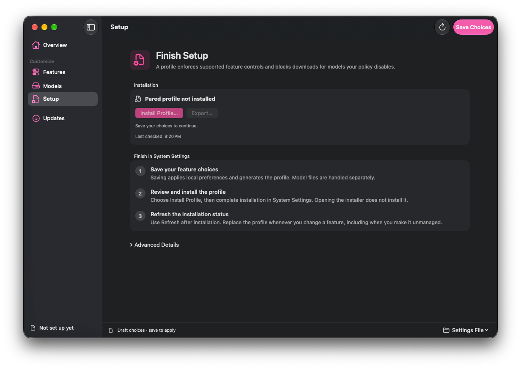
Task: Click the Finish Setup title
Action: [182, 56]
